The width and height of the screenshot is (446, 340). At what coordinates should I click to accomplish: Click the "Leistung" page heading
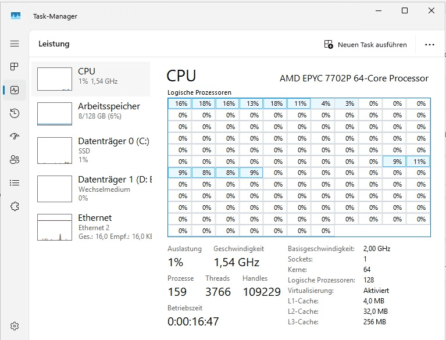pos(54,44)
